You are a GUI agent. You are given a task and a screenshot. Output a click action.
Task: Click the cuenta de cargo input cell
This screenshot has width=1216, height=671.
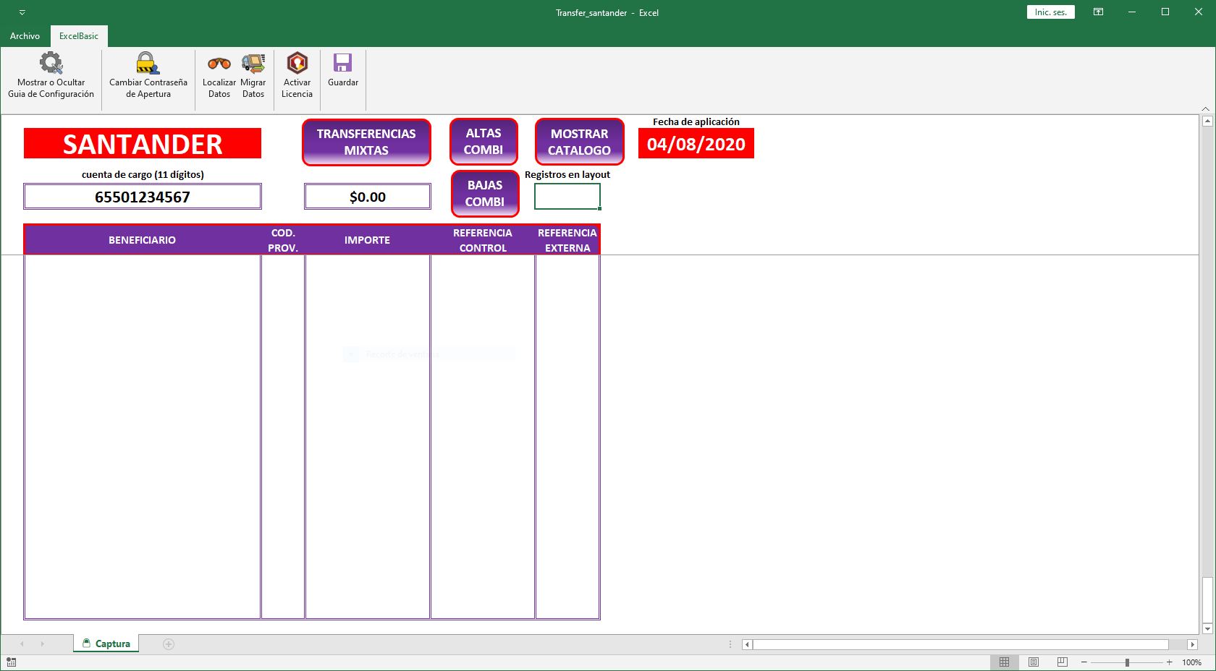[x=143, y=197]
